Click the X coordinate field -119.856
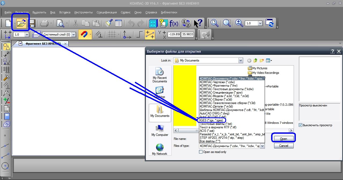Image resolution: width=343 pixels, height=180 pixels. tap(174, 35)
